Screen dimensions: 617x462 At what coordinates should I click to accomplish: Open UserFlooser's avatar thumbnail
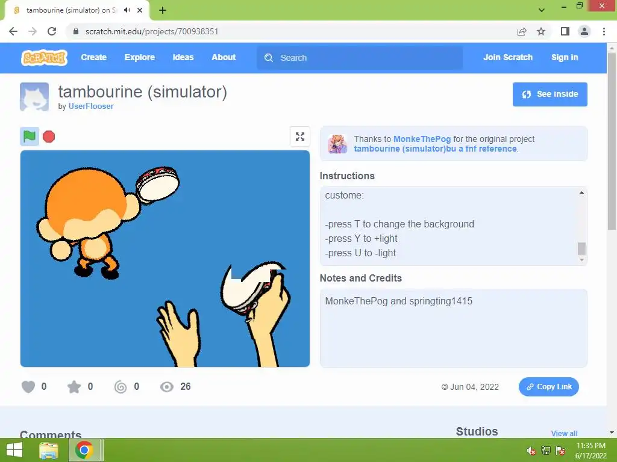[34, 97]
